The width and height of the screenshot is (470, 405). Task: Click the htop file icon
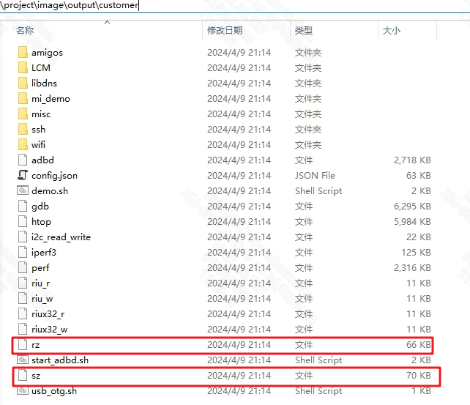tap(23, 221)
